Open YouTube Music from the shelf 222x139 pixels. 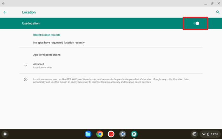(x=111, y=134)
